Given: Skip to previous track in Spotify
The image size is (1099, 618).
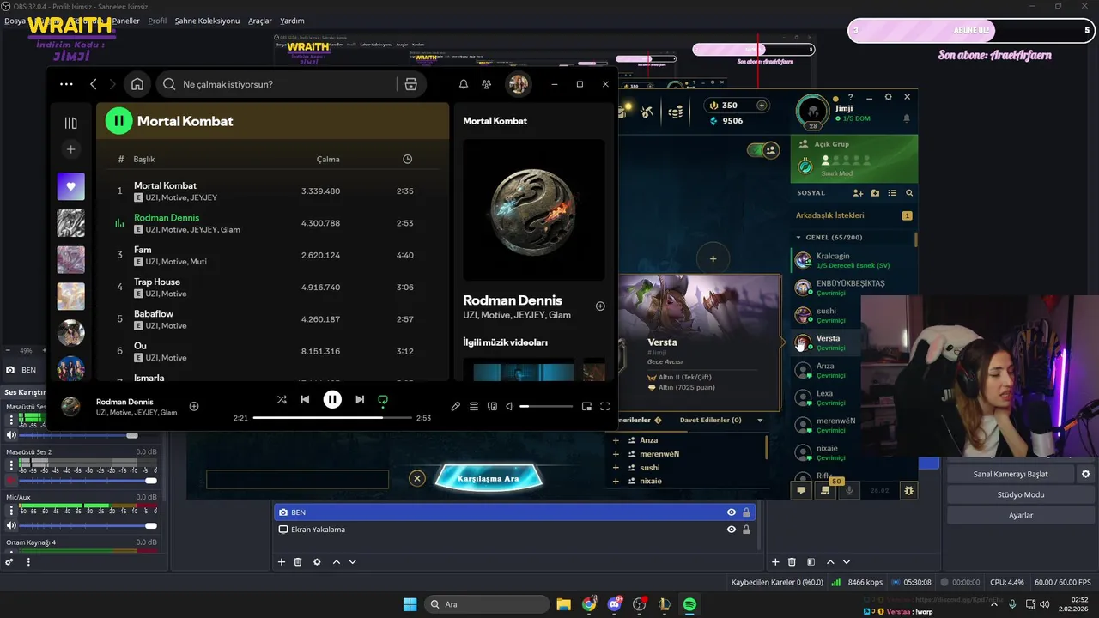Looking at the screenshot, I should click(x=305, y=399).
